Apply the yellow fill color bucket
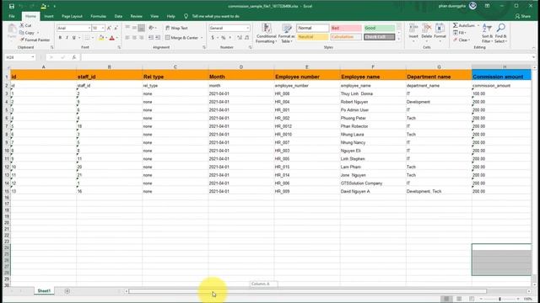This screenshot has height=303, width=540. point(101,38)
